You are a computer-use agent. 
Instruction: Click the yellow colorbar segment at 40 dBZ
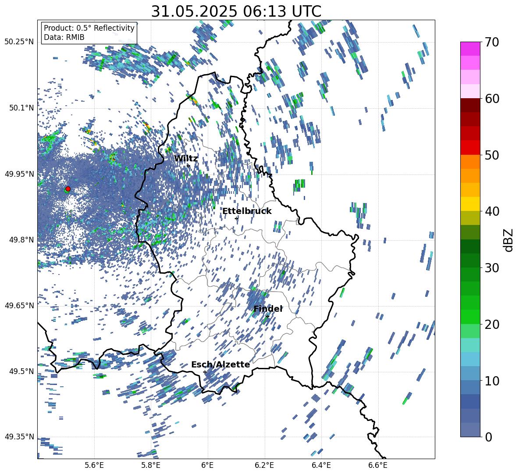point(470,204)
